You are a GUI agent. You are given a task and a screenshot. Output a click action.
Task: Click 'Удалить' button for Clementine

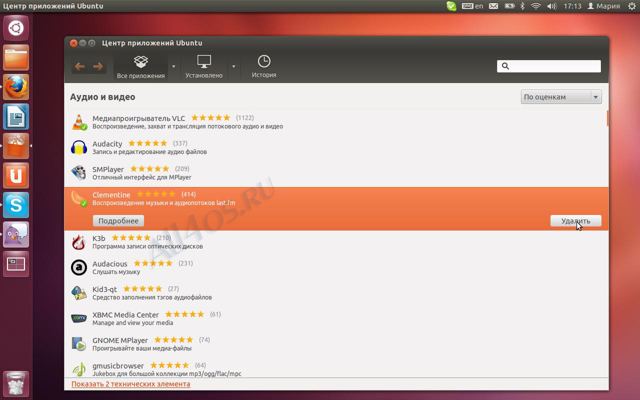click(576, 220)
